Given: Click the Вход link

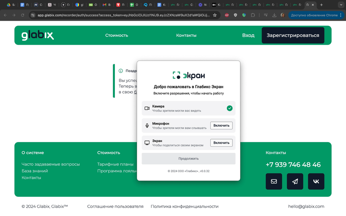Looking at the screenshot, I should click(248, 35).
